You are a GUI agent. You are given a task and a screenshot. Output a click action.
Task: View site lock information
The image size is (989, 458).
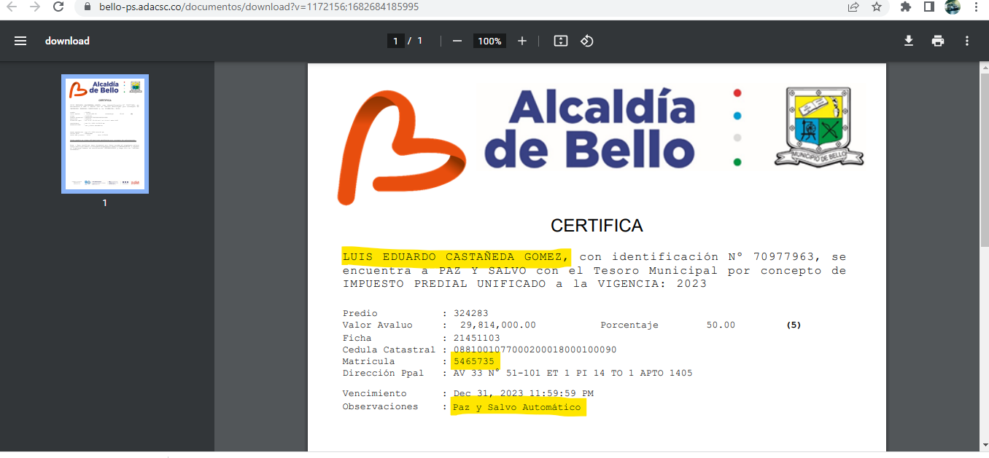pos(88,7)
